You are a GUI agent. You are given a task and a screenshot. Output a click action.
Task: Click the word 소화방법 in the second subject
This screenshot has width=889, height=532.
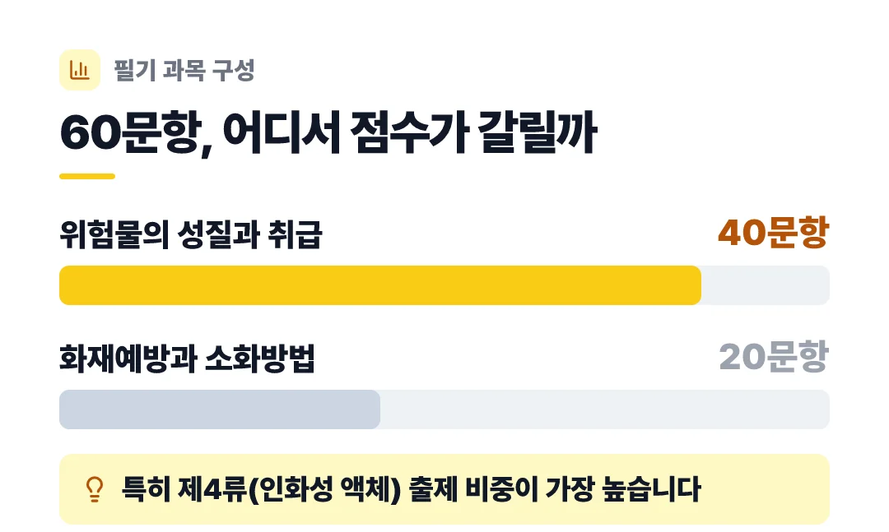click(259, 358)
